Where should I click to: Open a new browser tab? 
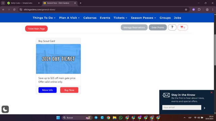coord(80,3)
